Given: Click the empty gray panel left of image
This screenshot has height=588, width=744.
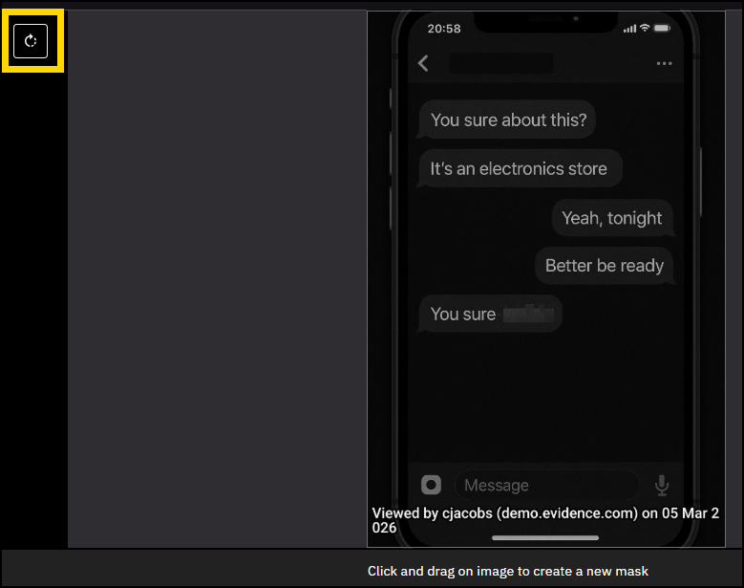Looking at the screenshot, I should tap(217, 277).
